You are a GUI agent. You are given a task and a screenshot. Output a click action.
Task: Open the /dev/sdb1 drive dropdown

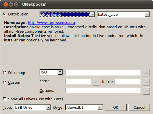[x=84, y=108]
